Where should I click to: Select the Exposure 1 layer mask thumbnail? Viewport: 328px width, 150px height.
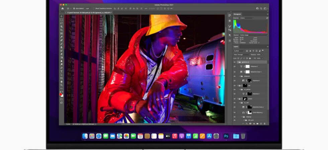pyautogui.click(x=250, y=81)
